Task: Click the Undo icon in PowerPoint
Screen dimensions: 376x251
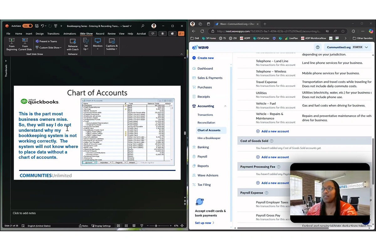Action: 42,26
